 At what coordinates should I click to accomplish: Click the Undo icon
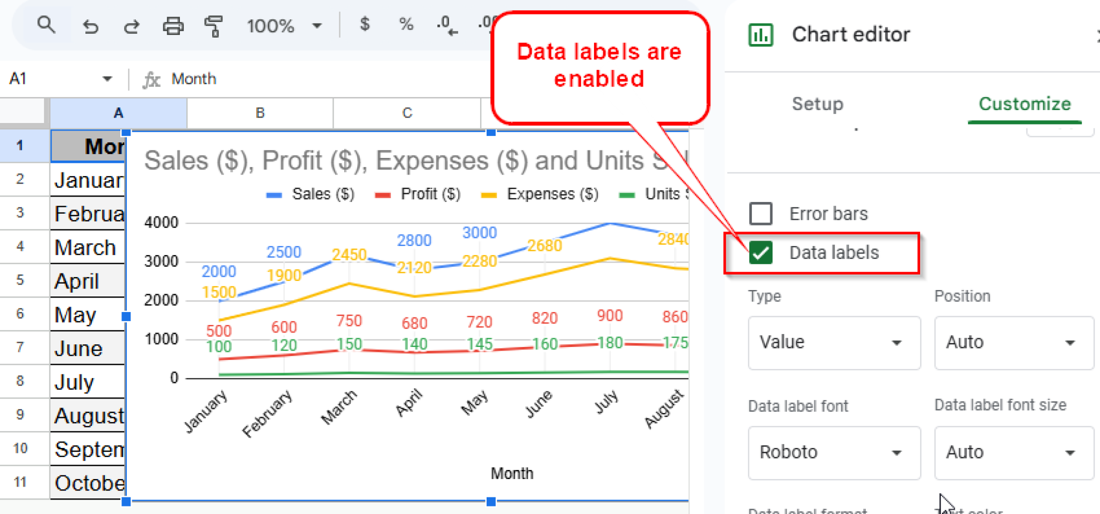[91, 25]
